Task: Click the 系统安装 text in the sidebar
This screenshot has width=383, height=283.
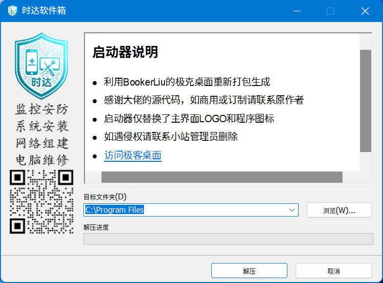Action: pos(42,126)
